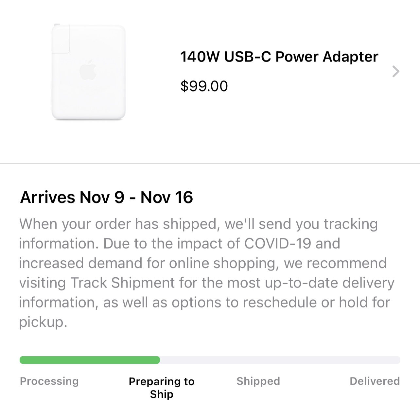Open details via the right chevron arrow
The image size is (420, 418).
(396, 71)
